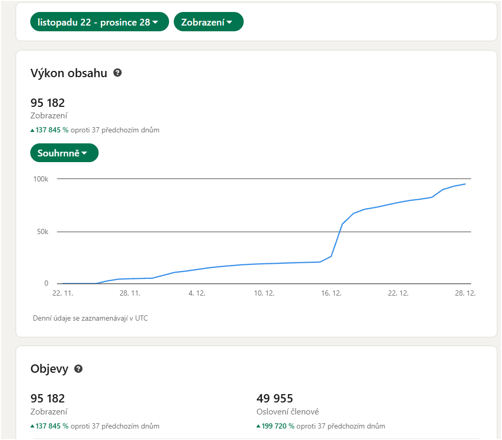
Task: Select the 28. 11. x-axis date label
Action: tap(129, 294)
